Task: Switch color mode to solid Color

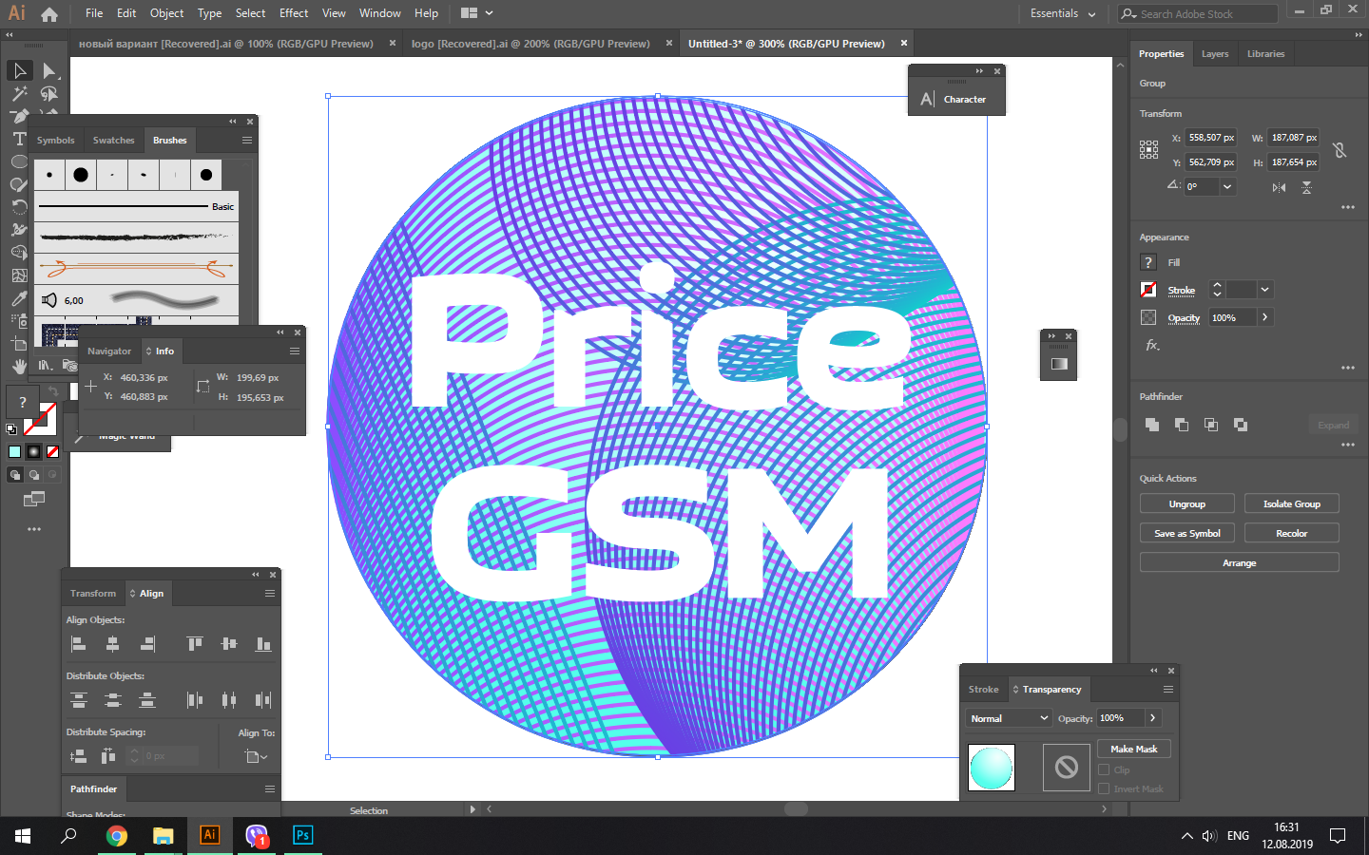Action: click(14, 451)
